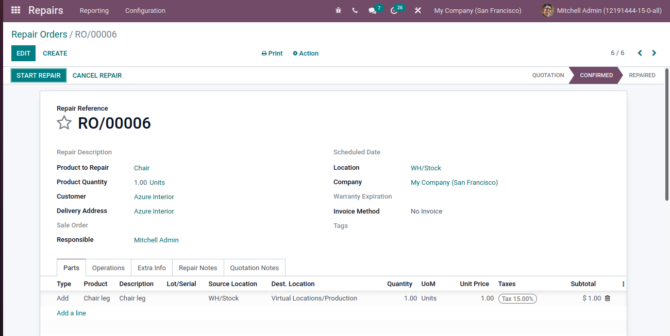This screenshot has width=670, height=336.
Task: Switch to the Parts tab
Action: [71, 268]
